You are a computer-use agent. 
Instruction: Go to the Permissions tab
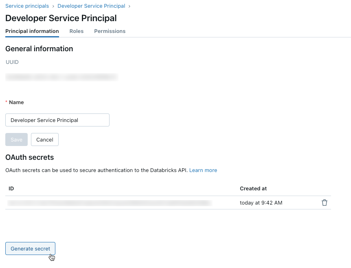coord(110,31)
